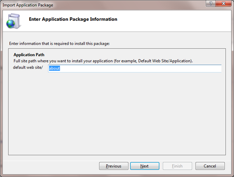Click the empty end of the path field
This screenshot has width=234, height=177.
pyautogui.click(x=140, y=69)
